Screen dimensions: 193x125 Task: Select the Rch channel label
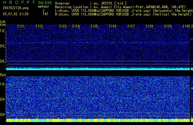[x=3, y=75]
